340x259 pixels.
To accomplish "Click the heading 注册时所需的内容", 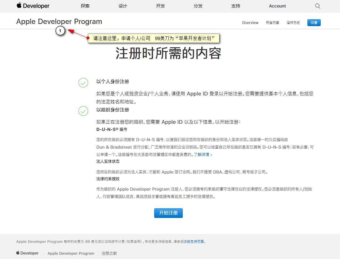I will coord(168,53).
